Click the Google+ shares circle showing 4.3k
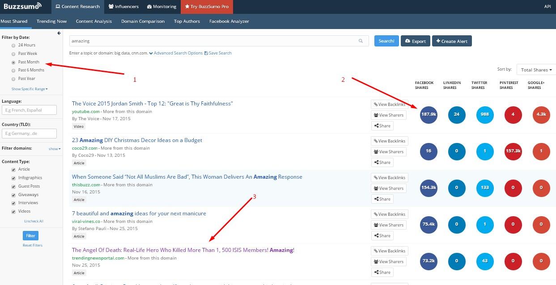 click(x=541, y=115)
